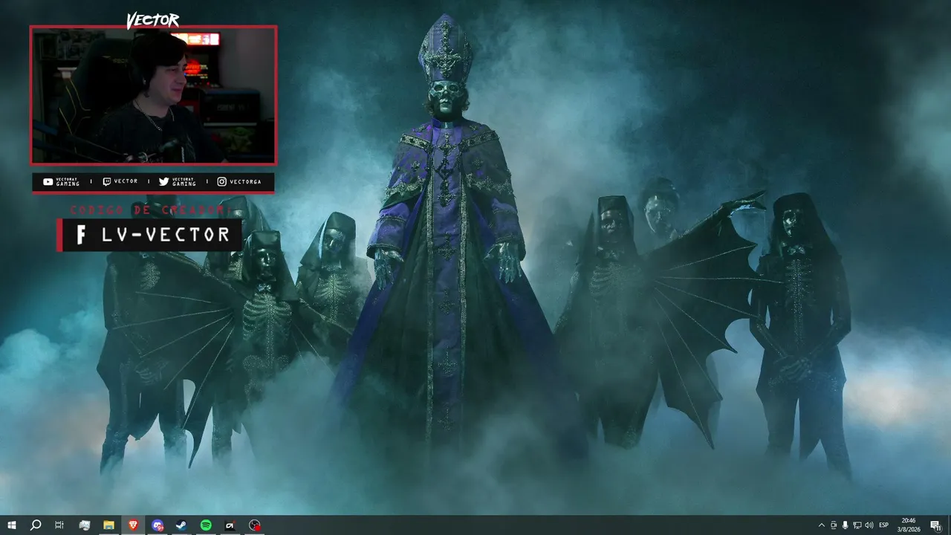Open Task View from taskbar
The width and height of the screenshot is (951, 535).
pos(59,525)
